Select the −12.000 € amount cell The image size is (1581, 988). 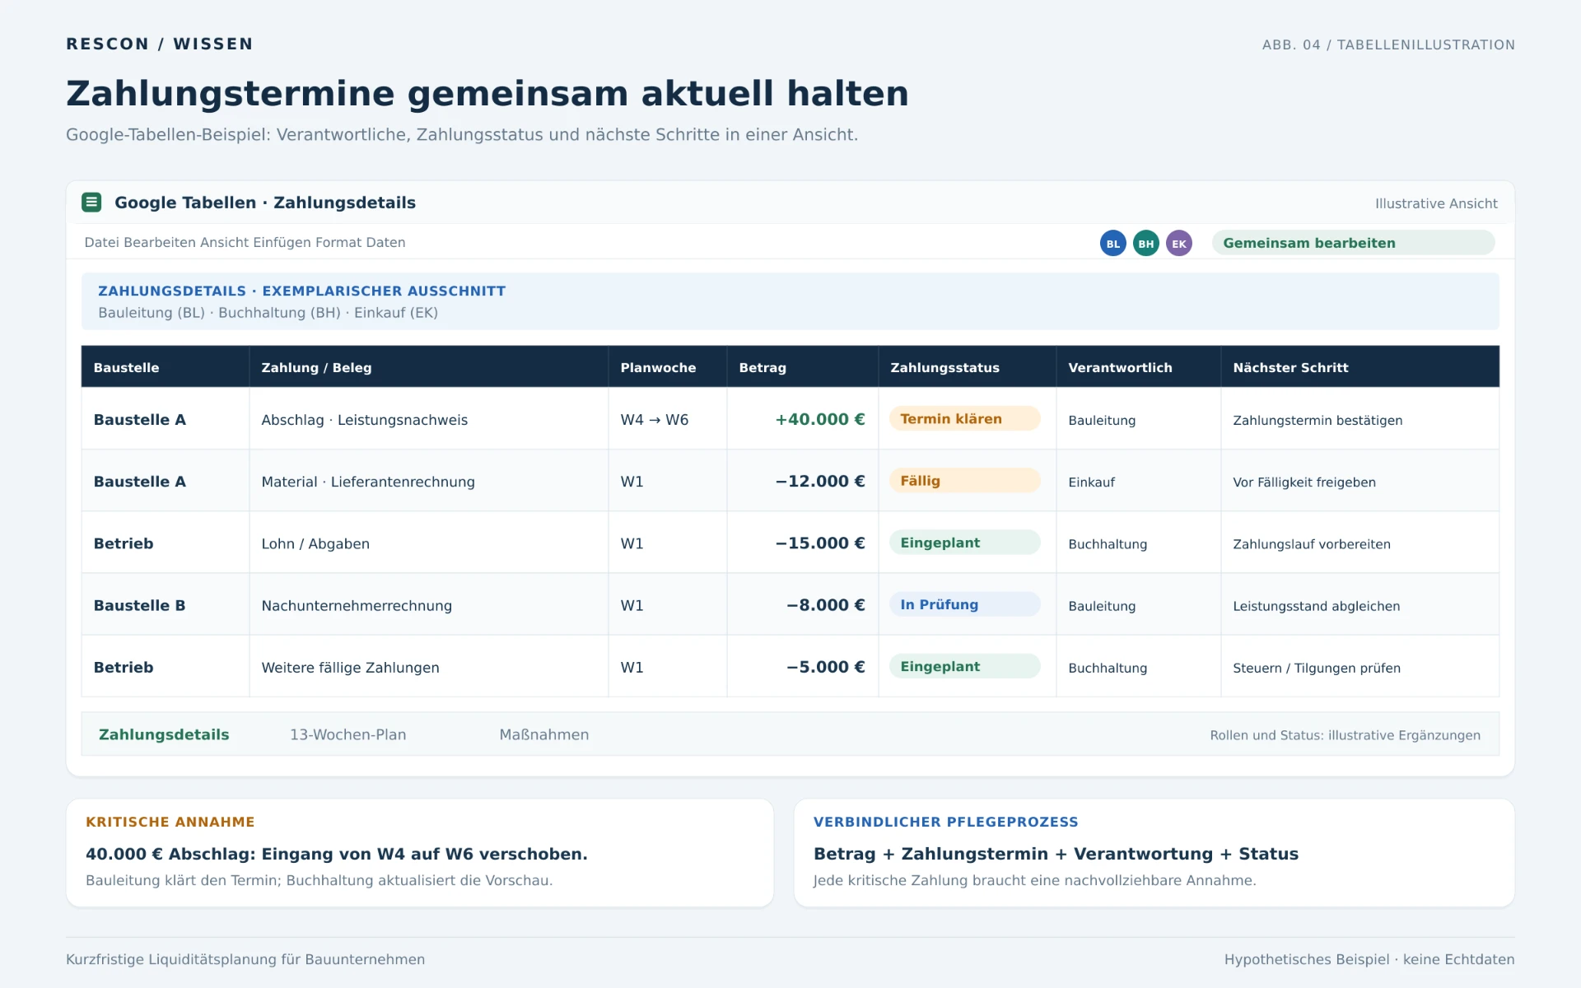pos(803,481)
